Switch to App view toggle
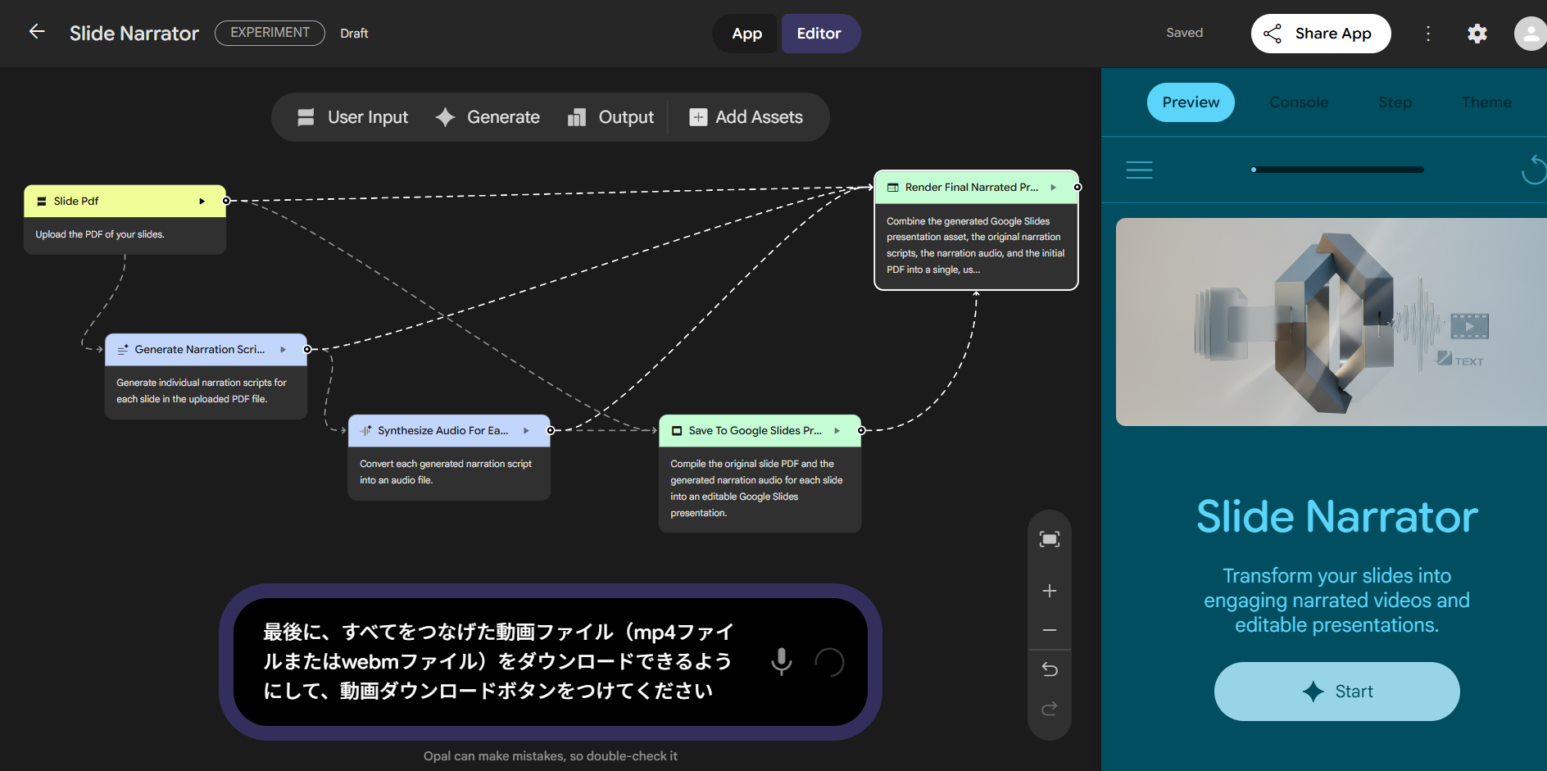 [746, 34]
